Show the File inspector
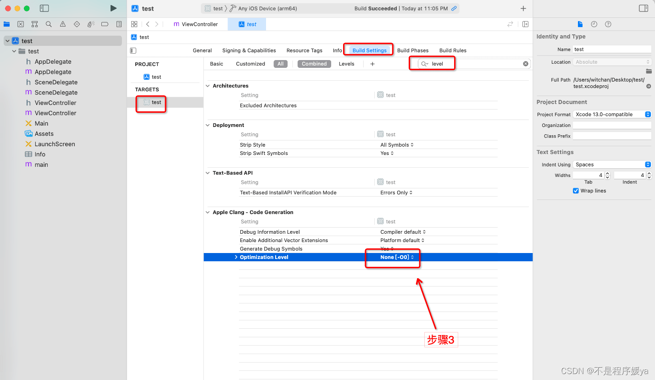 pyautogui.click(x=580, y=24)
